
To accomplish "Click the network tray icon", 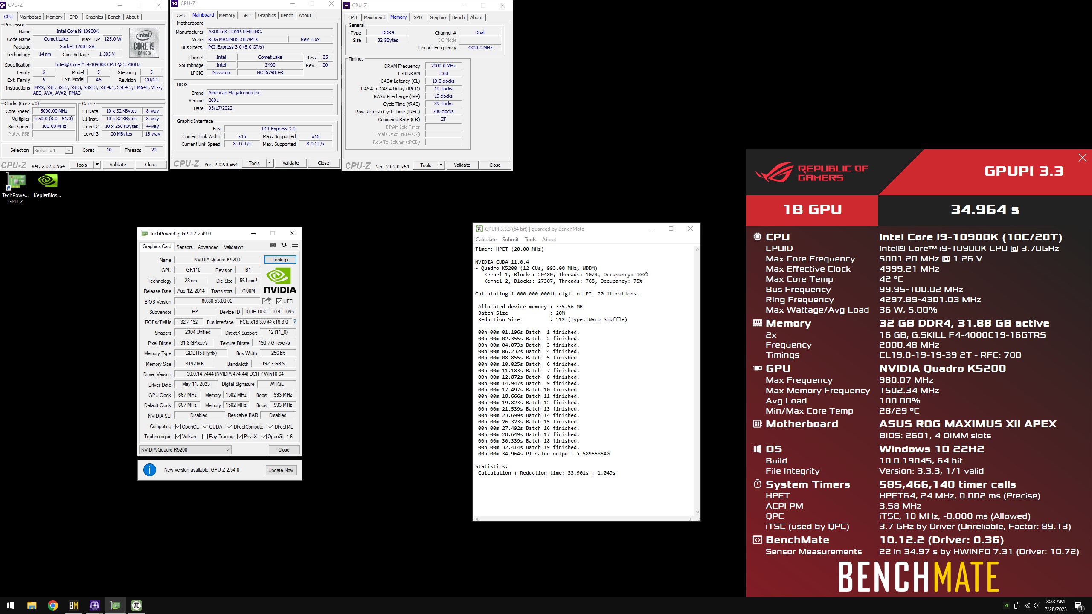I will (1027, 605).
